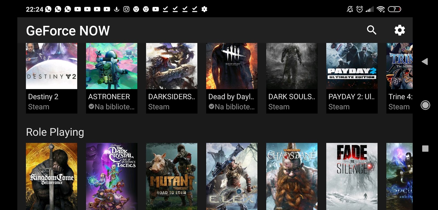Screen dimensions: 438x210
Task: Tap the download notification icon
Action: point(117,9)
